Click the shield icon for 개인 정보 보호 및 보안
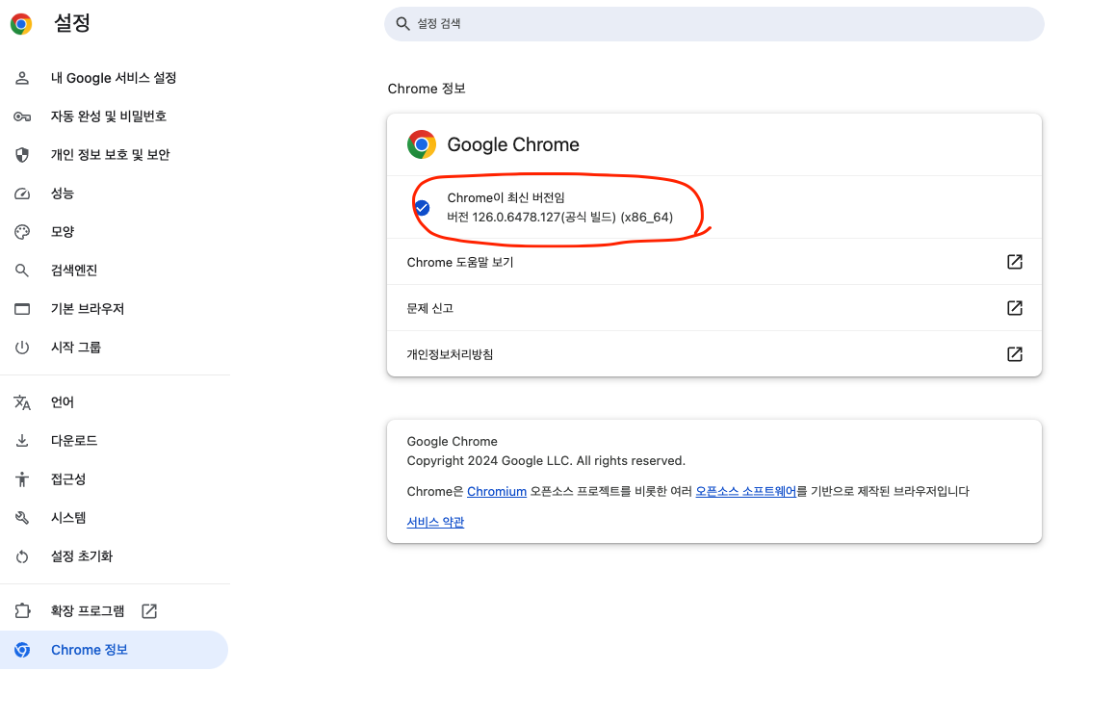The height and width of the screenshot is (723, 1115). 22,155
